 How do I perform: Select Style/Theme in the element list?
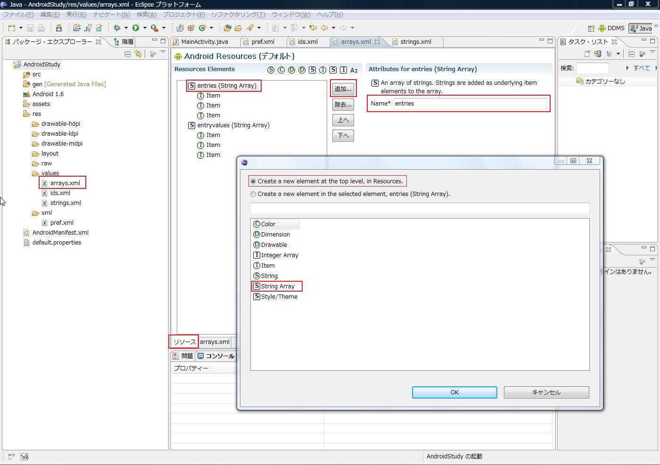(x=275, y=297)
